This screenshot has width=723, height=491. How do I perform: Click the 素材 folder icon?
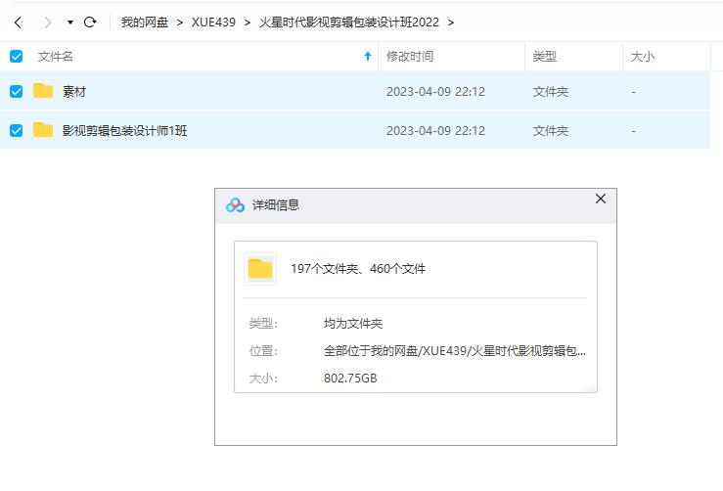tap(43, 91)
